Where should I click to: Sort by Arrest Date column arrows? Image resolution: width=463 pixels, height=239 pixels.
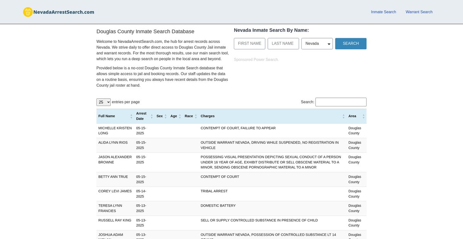[151, 116]
